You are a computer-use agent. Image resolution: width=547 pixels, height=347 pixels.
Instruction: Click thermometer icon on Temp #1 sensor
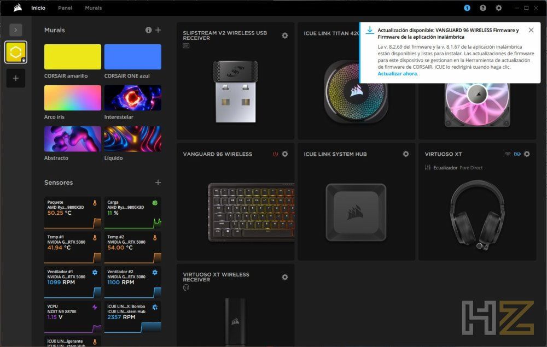(x=95, y=238)
